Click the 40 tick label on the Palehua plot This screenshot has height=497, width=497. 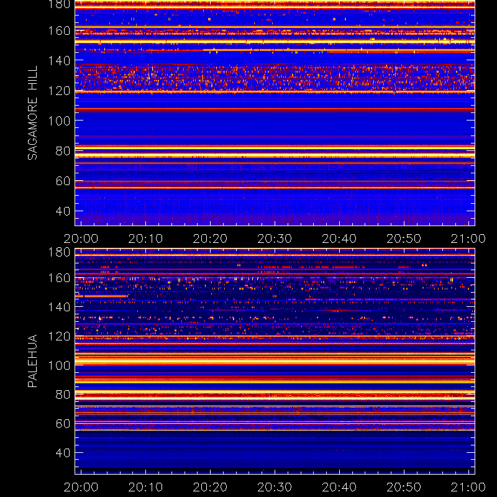pyautogui.click(x=63, y=453)
